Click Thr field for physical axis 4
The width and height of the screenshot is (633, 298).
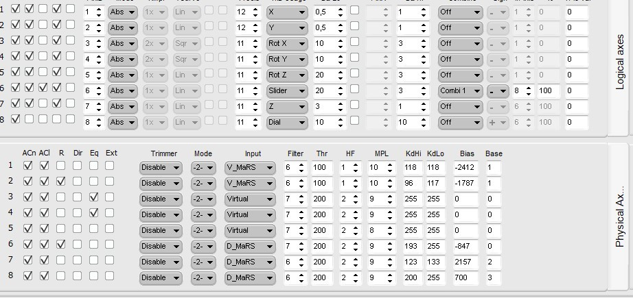tap(322, 214)
